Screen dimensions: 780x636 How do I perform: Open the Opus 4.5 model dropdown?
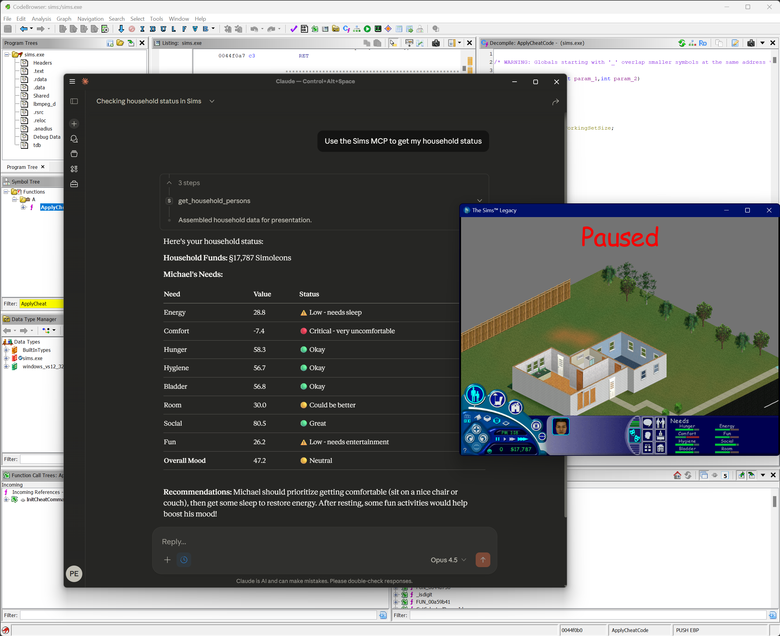pos(448,559)
